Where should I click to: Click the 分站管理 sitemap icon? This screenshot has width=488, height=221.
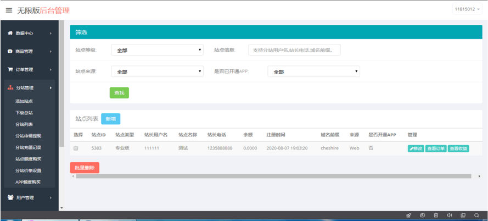[x=10, y=88]
